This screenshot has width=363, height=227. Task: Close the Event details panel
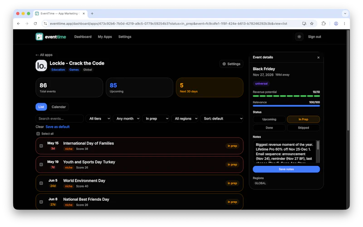pyautogui.click(x=319, y=58)
